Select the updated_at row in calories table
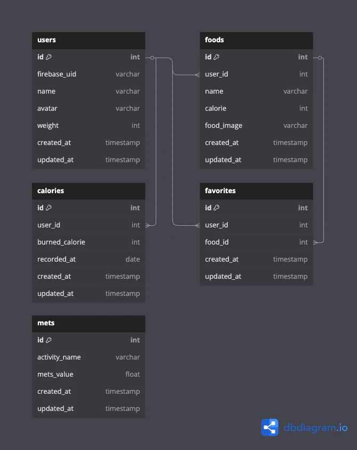357x450 pixels. click(89, 294)
